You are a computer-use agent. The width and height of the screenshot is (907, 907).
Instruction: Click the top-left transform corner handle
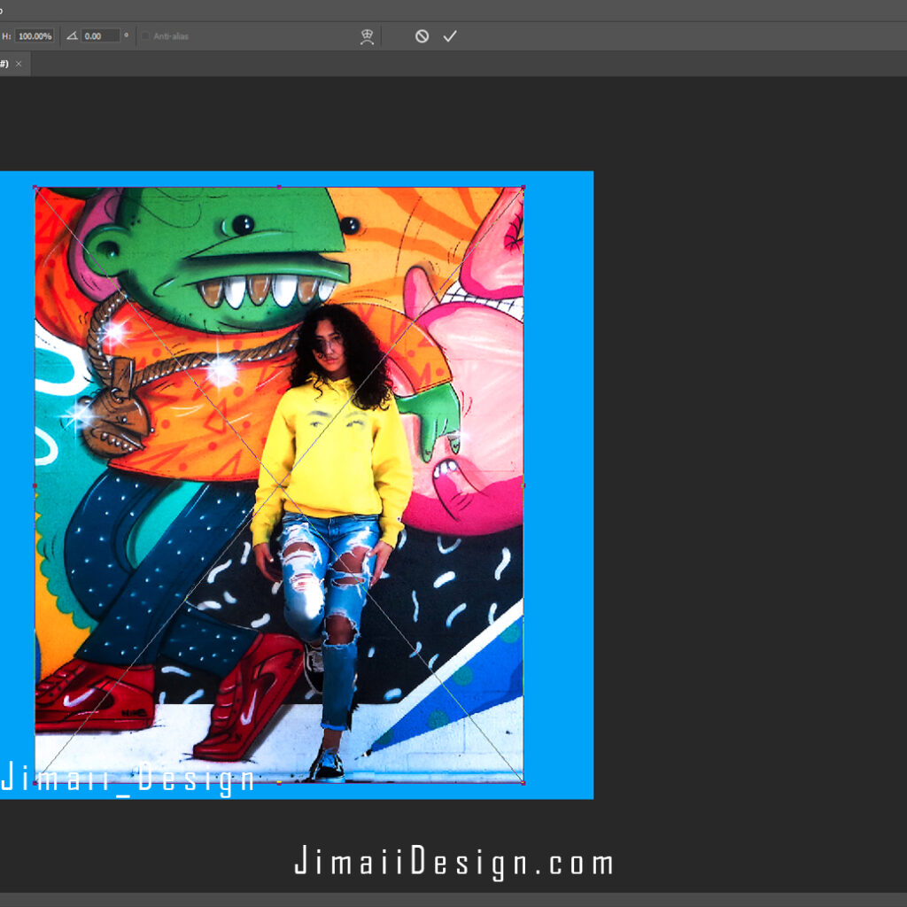[x=36, y=187]
